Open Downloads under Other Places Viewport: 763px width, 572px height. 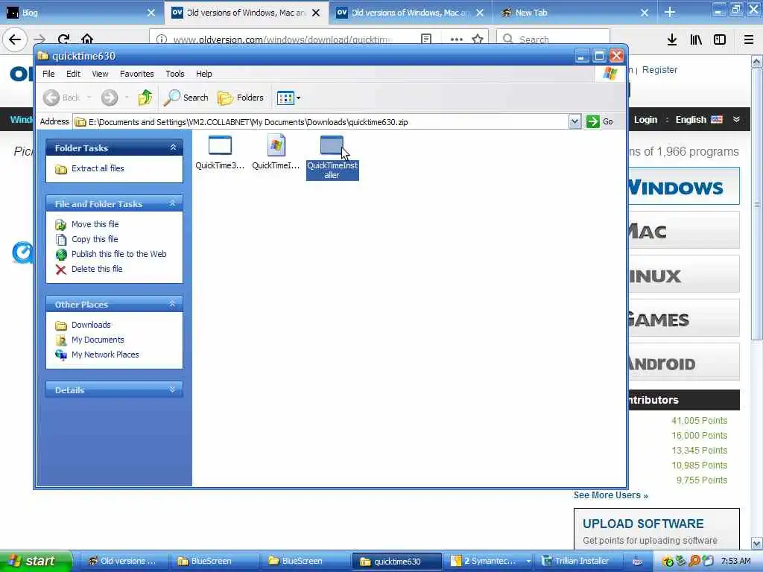[x=91, y=325]
